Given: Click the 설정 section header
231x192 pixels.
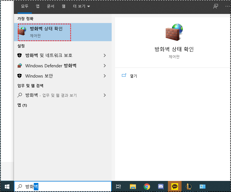Looking at the screenshot, I should (x=21, y=46).
